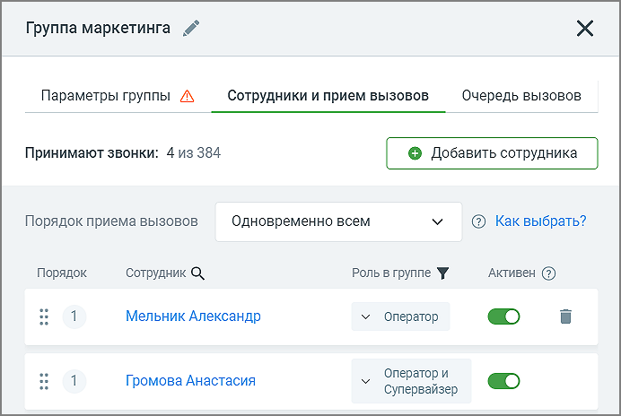Expand role dropdown for Мельник Александр
Image resolution: width=621 pixels, height=416 pixels.
400,316
